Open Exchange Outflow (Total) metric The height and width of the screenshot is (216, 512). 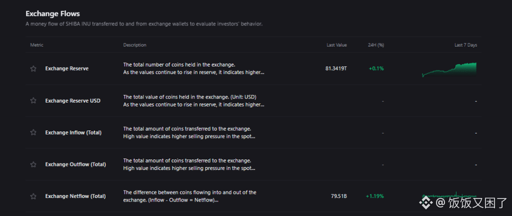click(x=75, y=164)
